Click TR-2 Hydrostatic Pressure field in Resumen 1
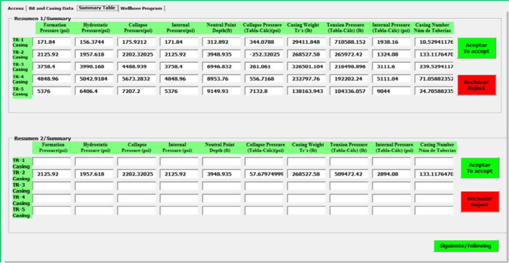The height and width of the screenshot is (263, 509). click(95, 54)
